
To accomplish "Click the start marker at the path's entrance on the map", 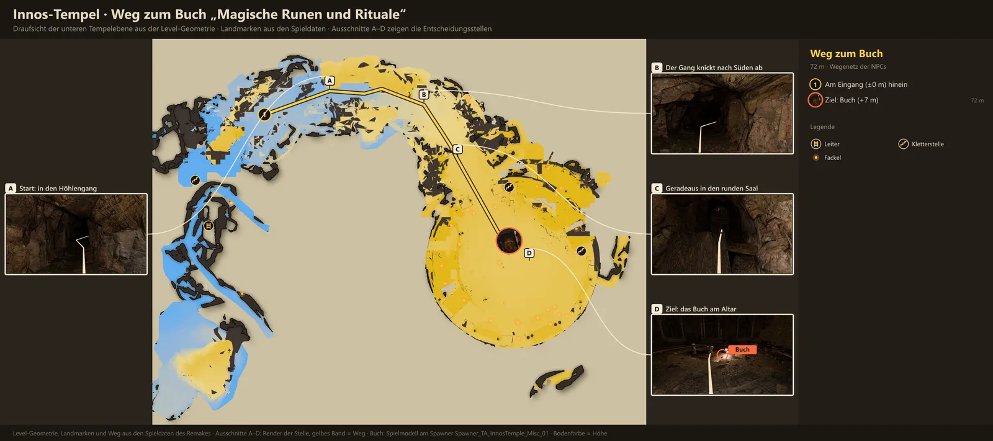I will 264,114.
